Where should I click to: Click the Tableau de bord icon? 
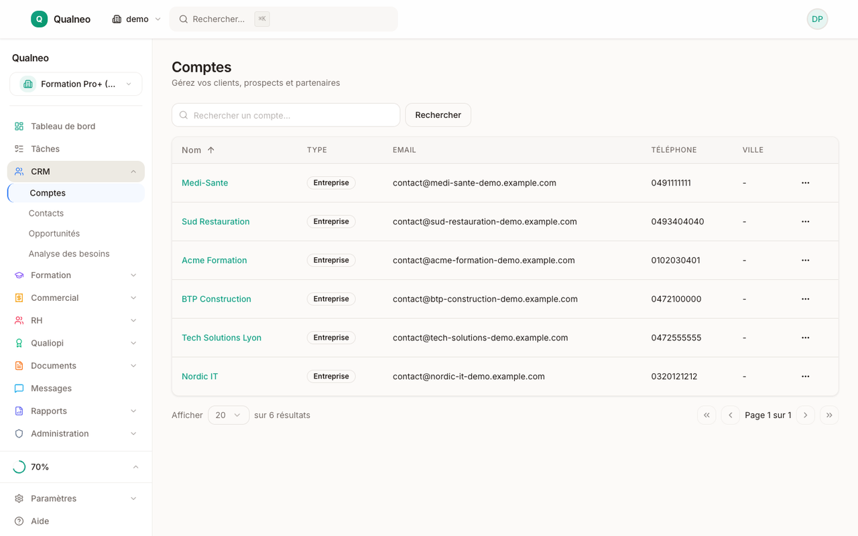(19, 126)
